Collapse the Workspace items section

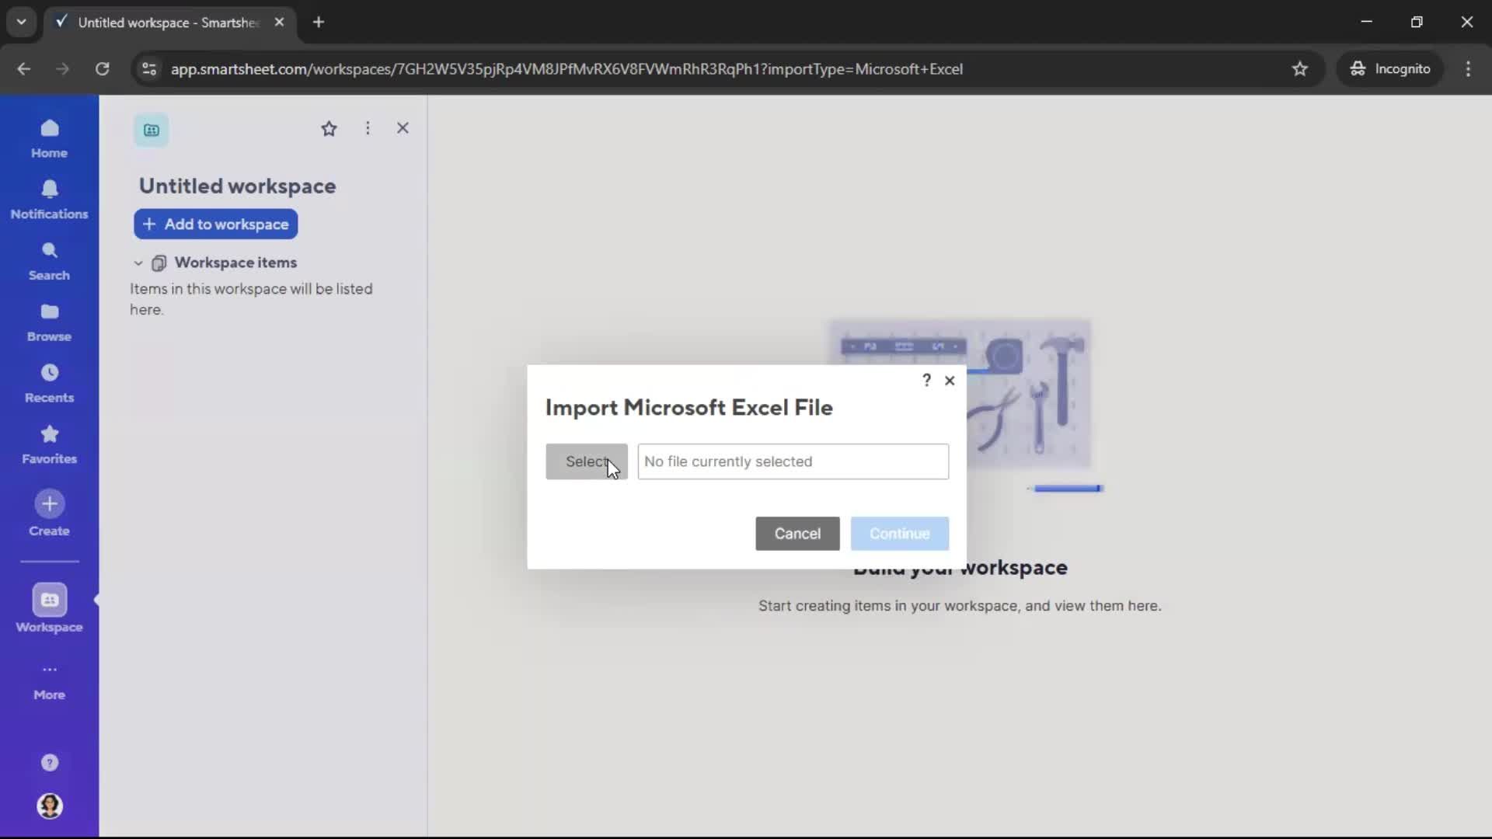(137, 263)
